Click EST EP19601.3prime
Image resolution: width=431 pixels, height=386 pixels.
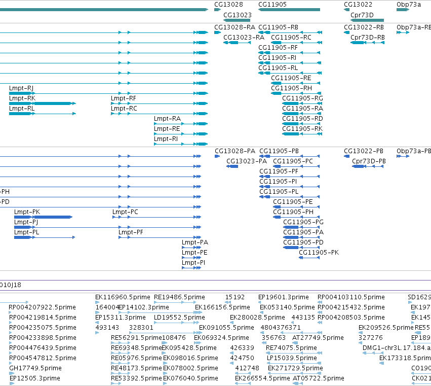pos(284,297)
